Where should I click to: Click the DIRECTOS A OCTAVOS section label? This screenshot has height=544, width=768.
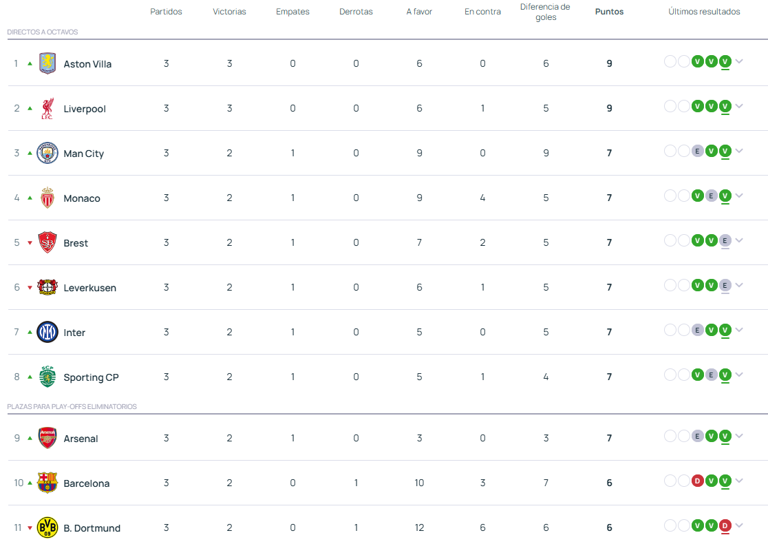[x=43, y=32]
